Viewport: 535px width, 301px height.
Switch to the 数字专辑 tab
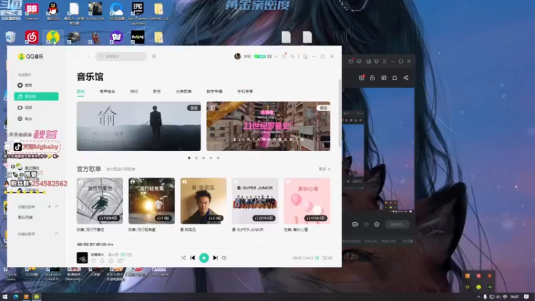[x=214, y=92]
